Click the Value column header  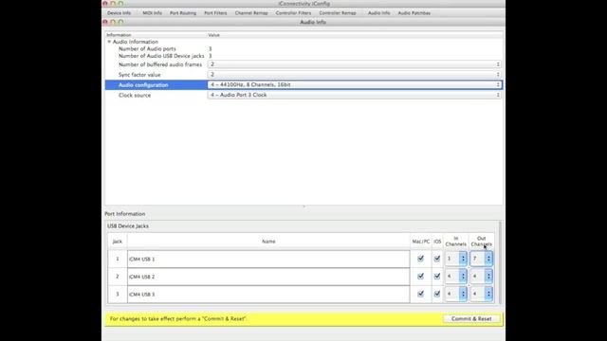(x=213, y=35)
